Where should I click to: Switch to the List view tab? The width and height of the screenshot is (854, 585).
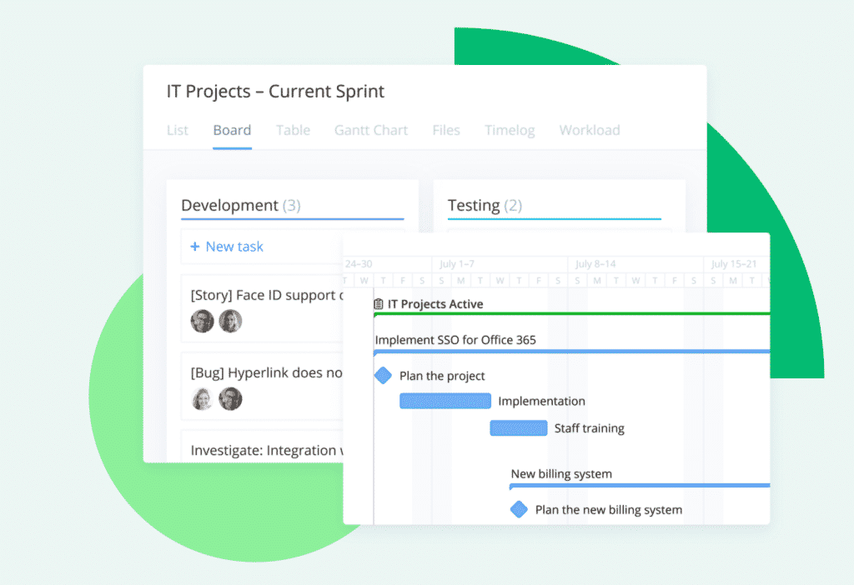(x=178, y=131)
